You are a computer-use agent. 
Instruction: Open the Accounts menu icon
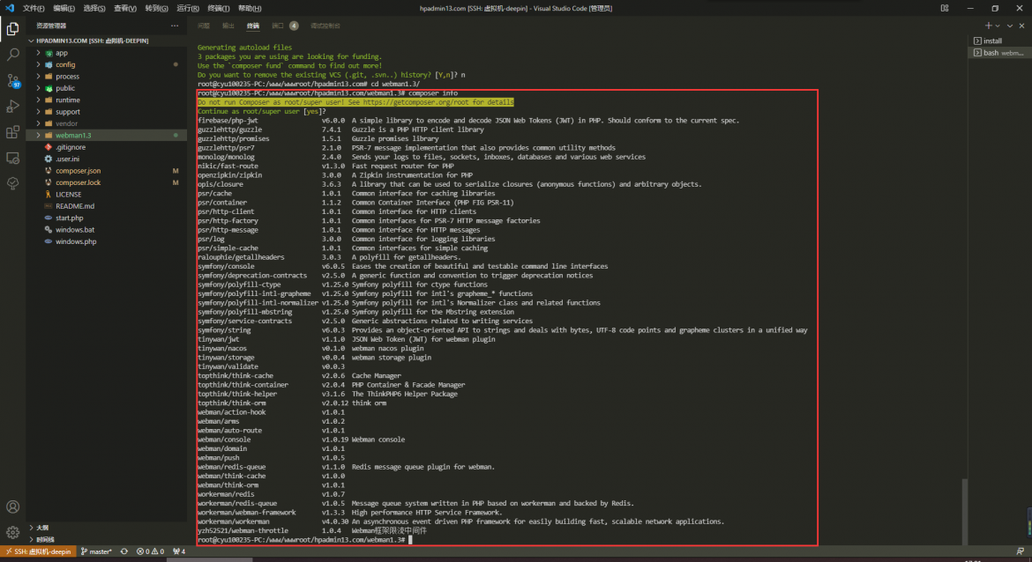(12, 507)
